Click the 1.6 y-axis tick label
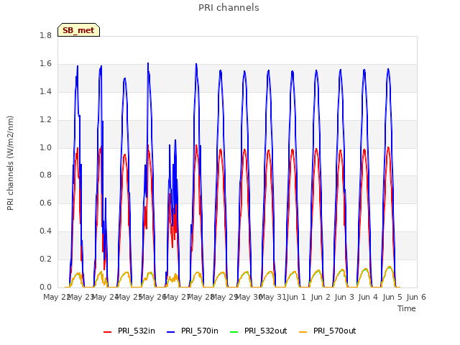 [45, 64]
